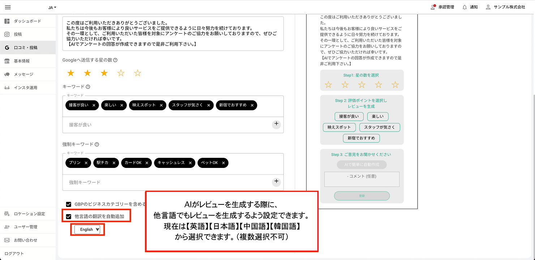535x260 pixels.
Task: Open the English language dropdown
Action: [87, 229]
